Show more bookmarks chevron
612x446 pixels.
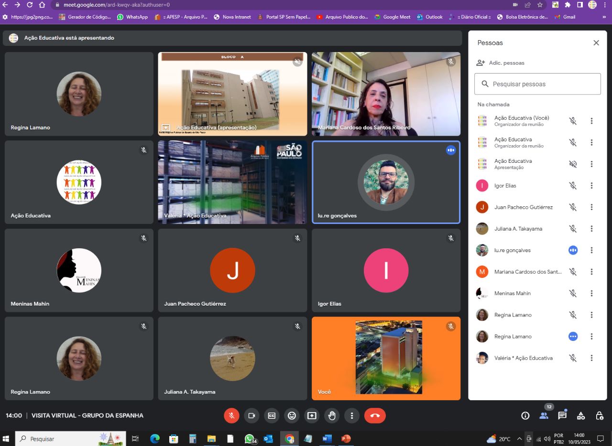click(x=604, y=17)
